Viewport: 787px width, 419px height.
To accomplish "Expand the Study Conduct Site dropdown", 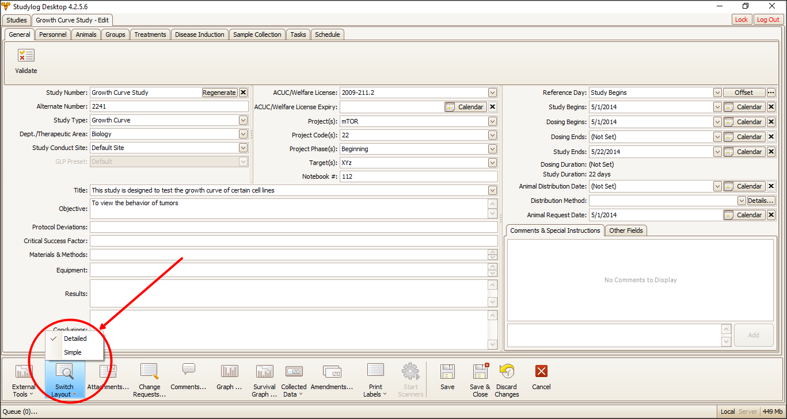I will coord(244,148).
